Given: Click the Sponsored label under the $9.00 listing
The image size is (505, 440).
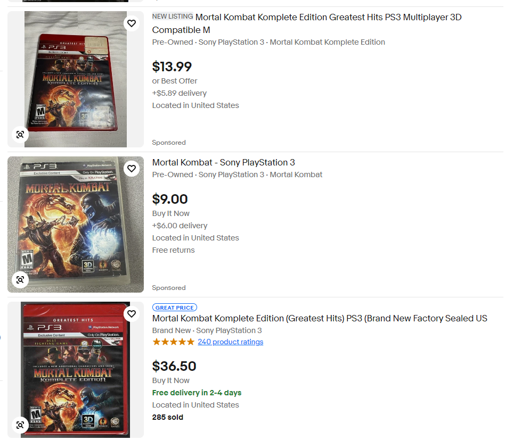Looking at the screenshot, I should (x=169, y=288).
